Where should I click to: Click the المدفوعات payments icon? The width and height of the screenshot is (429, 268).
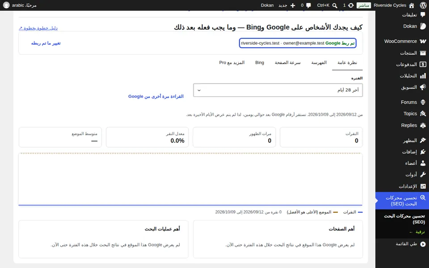(x=423, y=64)
